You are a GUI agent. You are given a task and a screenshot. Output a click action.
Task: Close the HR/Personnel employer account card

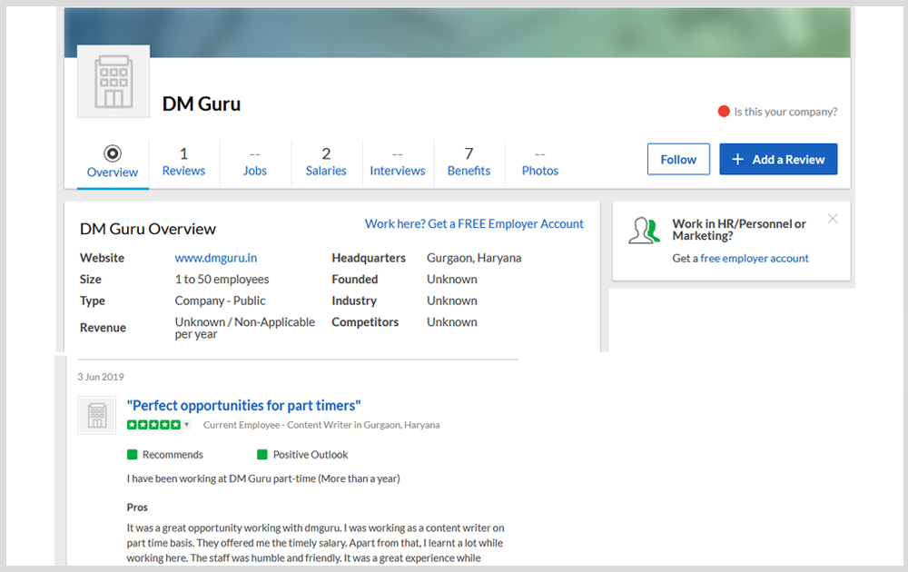pyautogui.click(x=832, y=218)
